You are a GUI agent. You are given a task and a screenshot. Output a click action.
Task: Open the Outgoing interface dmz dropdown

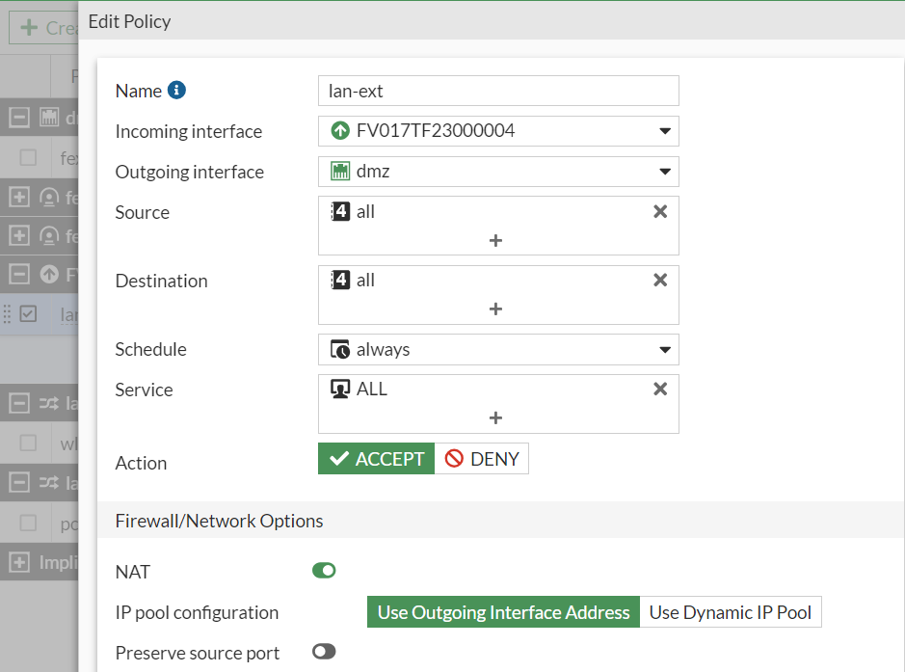498,172
